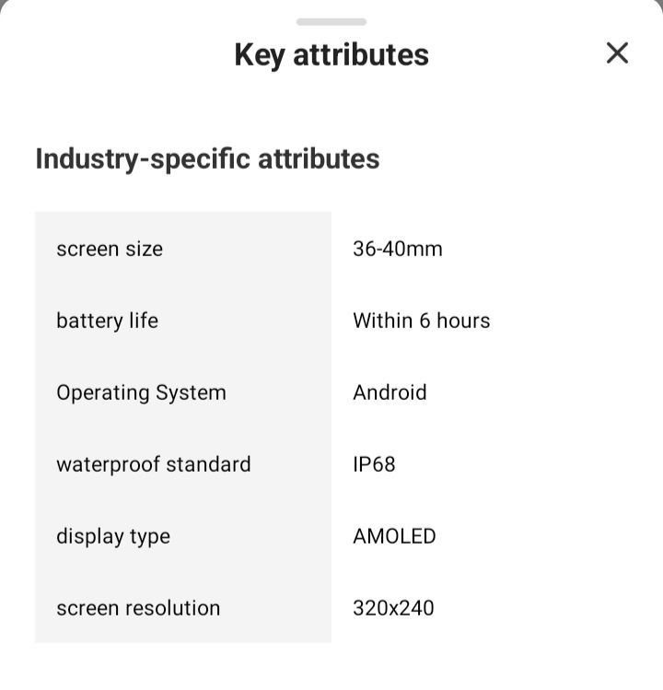Tap the 320x240 value
This screenshot has width=663, height=690.
[x=393, y=608]
